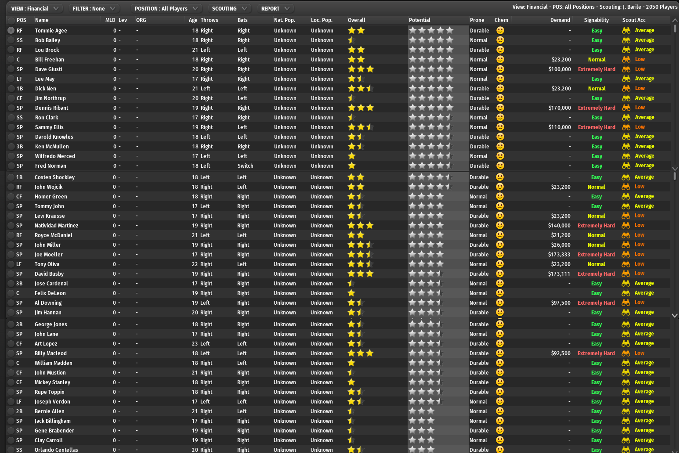Click binoculars icon in Tony Oliva row

point(626,264)
